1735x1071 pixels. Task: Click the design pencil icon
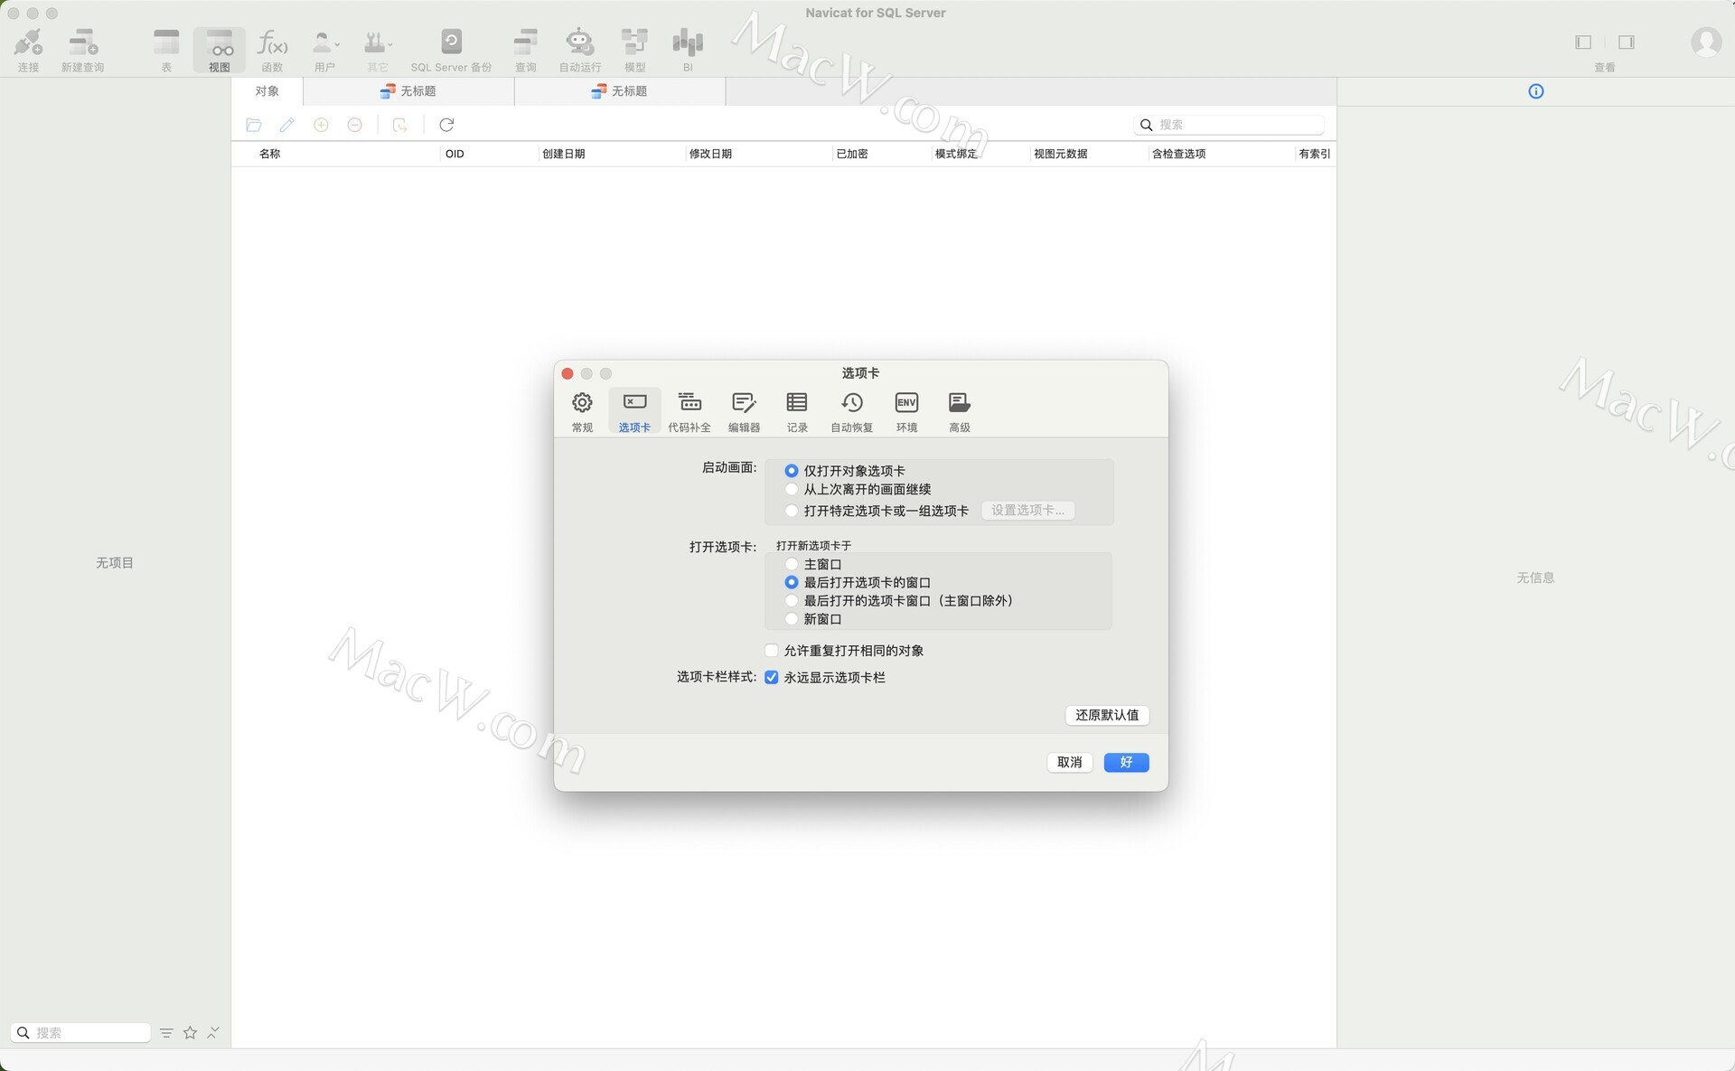tap(287, 125)
